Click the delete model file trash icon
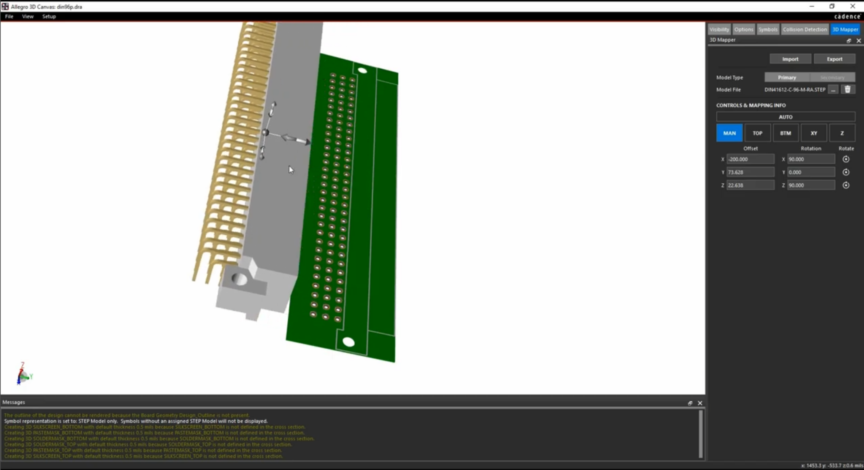Image resolution: width=864 pixels, height=470 pixels. point(848,89)
